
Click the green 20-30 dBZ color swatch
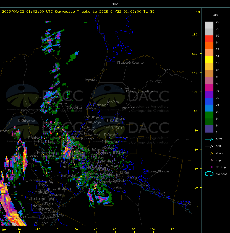[x=209, y=115]
